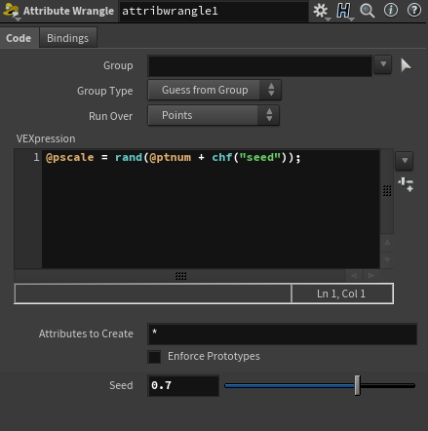The height and width of the screenshot is (431, 428).
Task: Click the Group parameter label
Action: click(118, 65)
